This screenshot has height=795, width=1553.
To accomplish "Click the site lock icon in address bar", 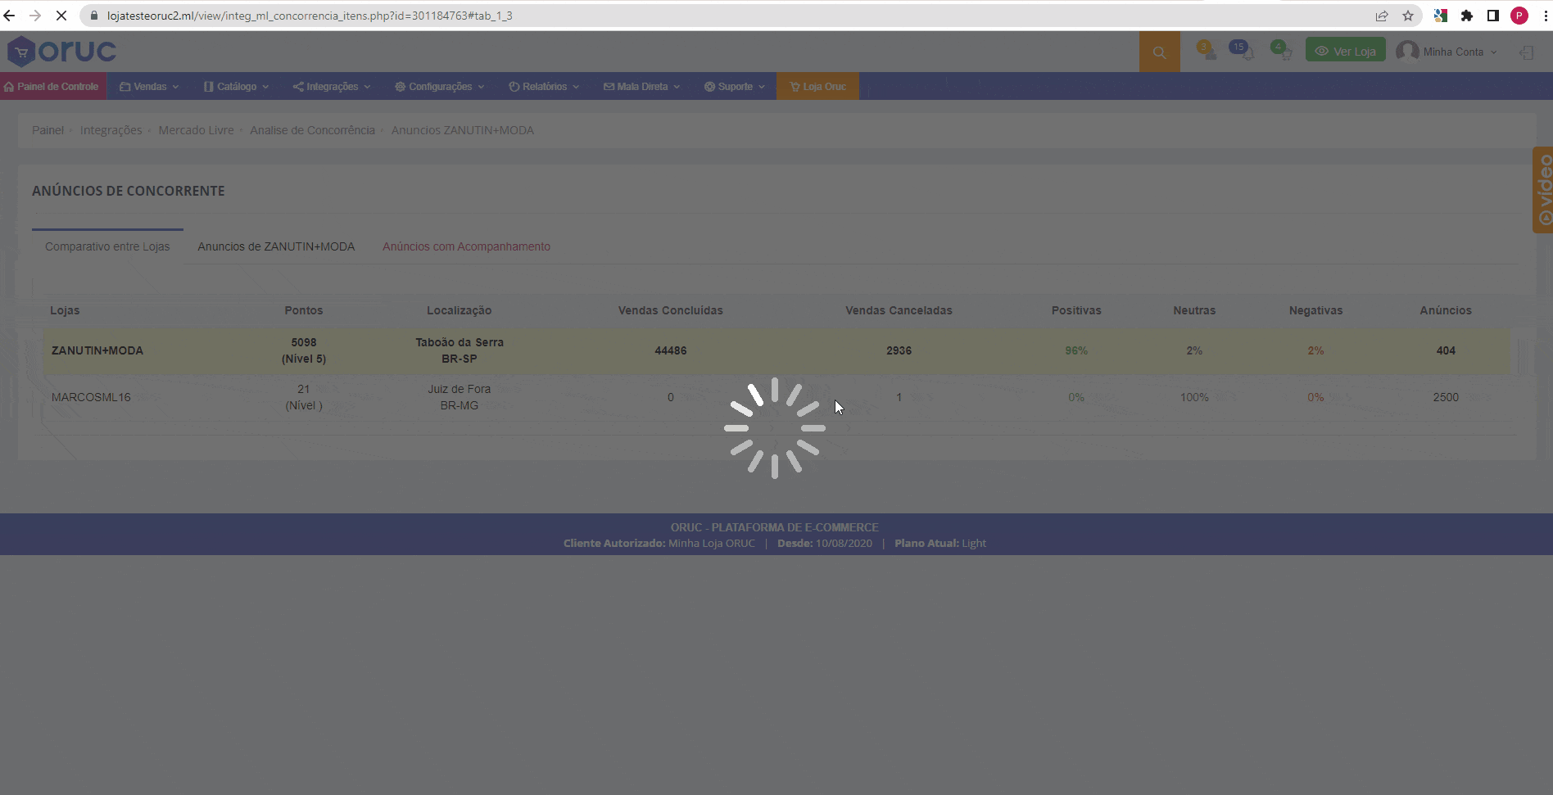I will point(94,16).
